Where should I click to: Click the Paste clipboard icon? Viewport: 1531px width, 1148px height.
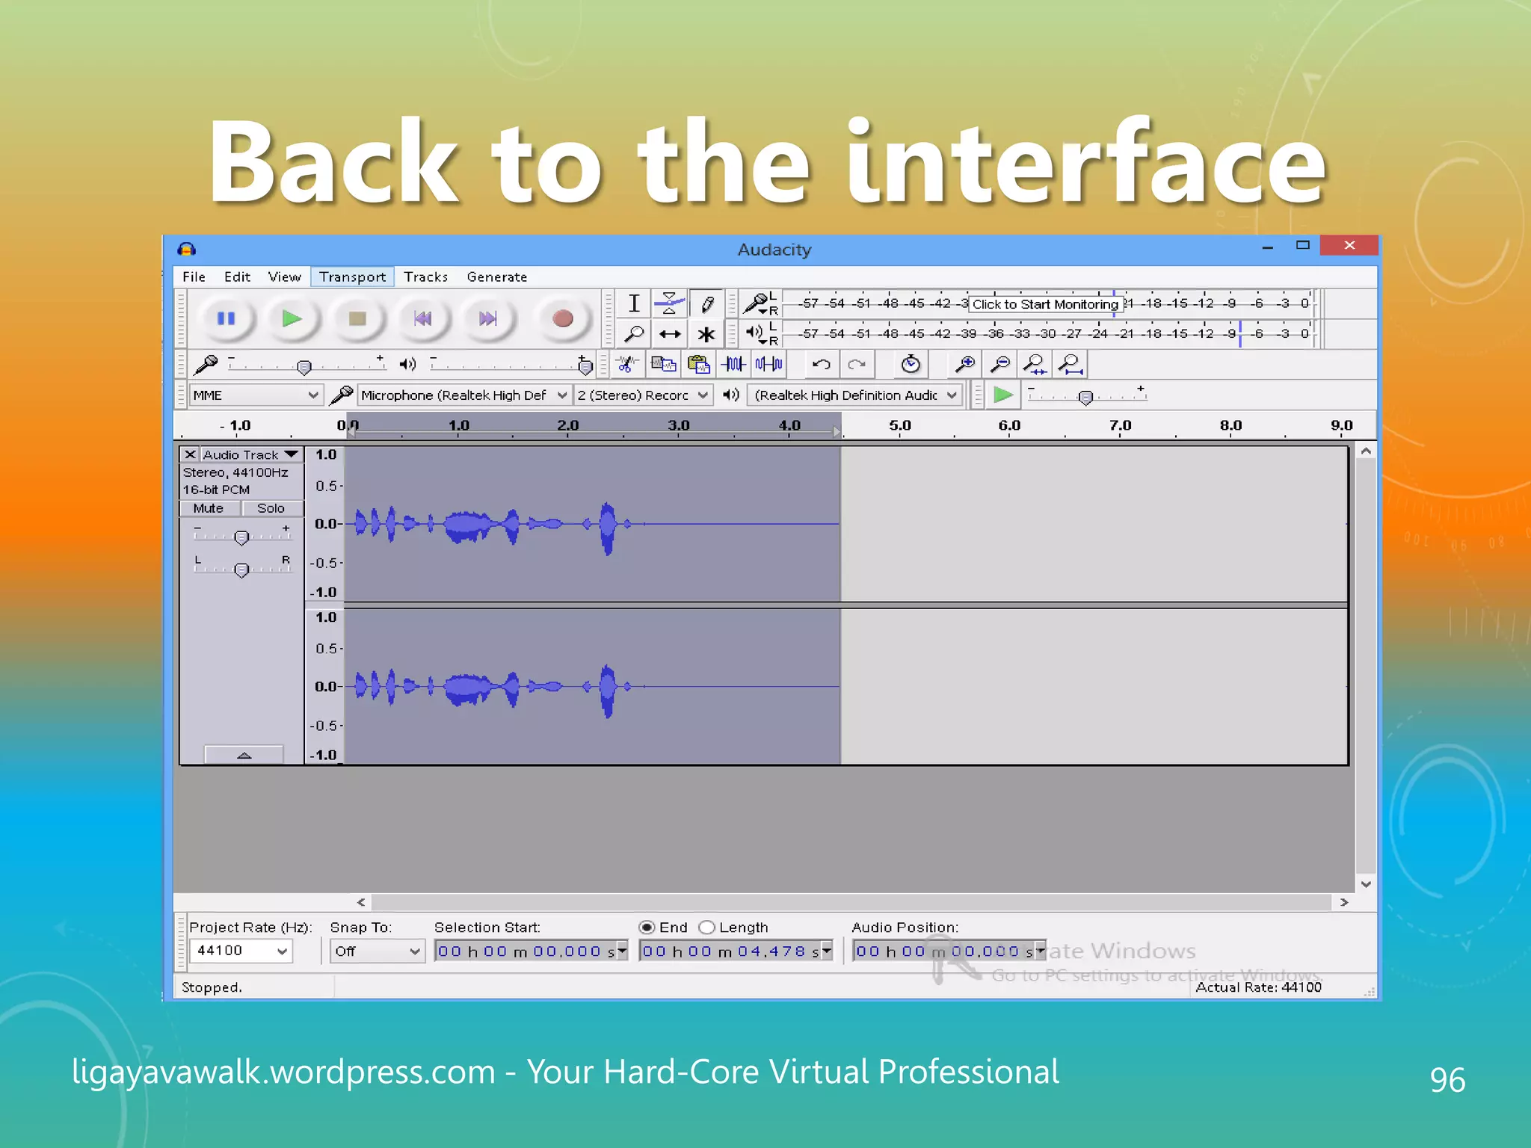(x=698, y=364)
